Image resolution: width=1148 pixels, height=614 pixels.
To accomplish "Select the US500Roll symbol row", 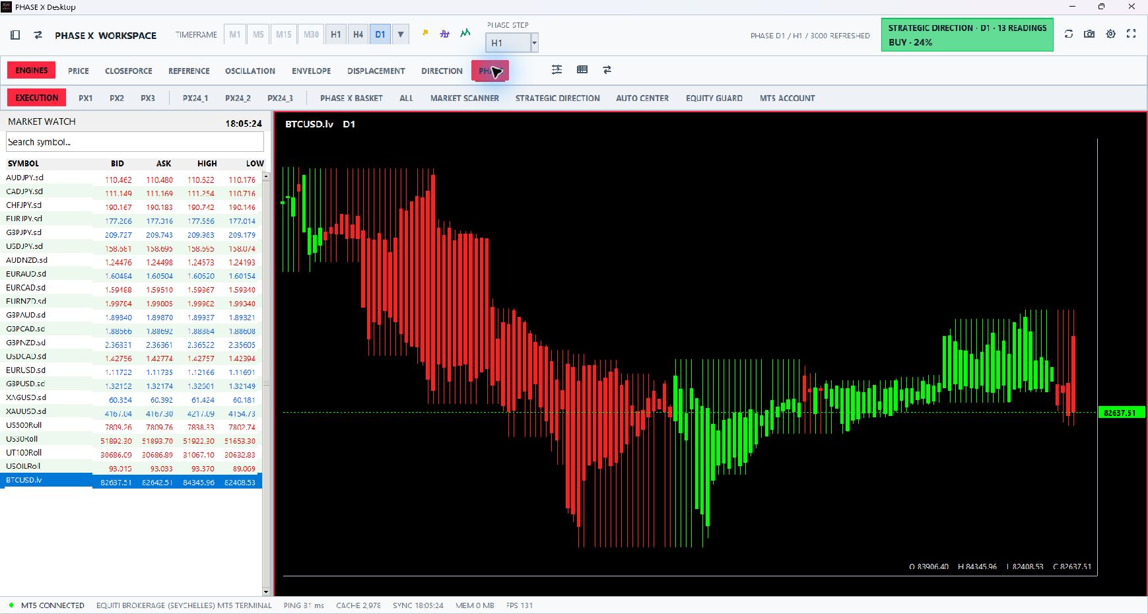I will (131, 425).
